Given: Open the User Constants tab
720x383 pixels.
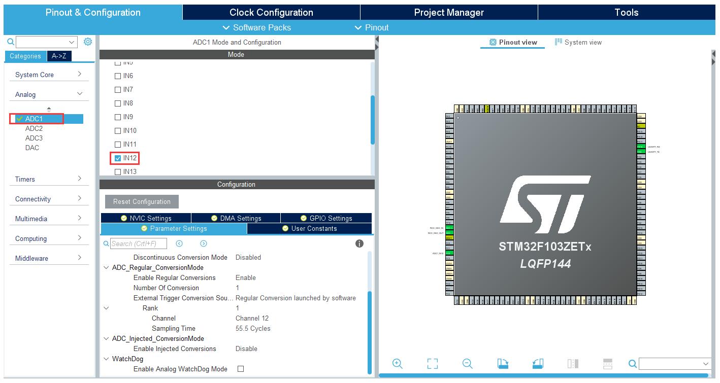Looking at the screenshot, I should [x=309, y=228].
